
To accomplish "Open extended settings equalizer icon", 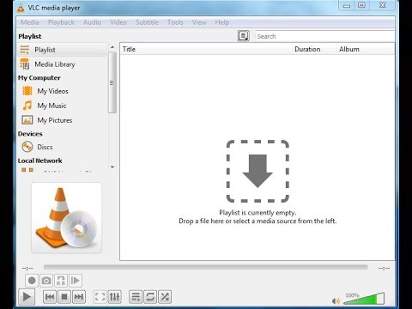I will 114,297.
